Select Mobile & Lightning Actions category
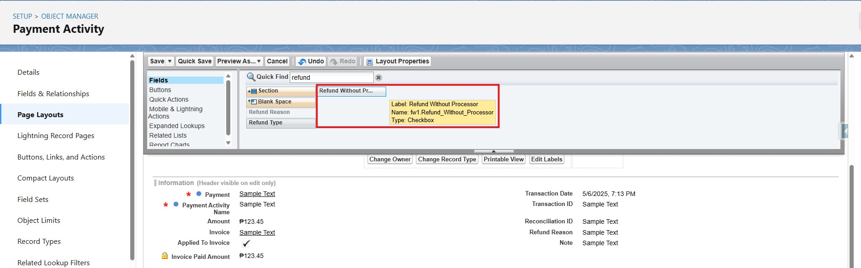 [x=175, y=113]
